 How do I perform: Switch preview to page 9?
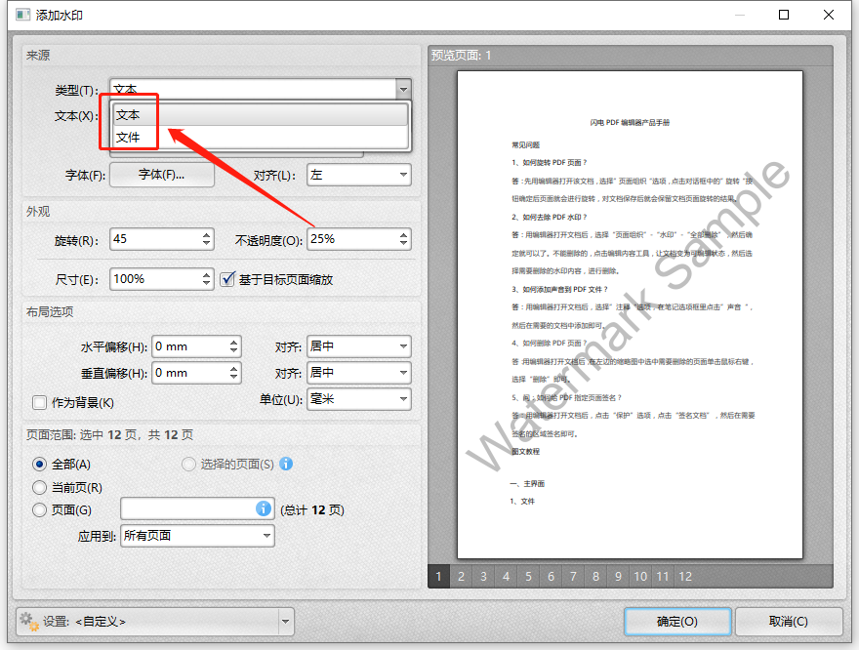click(x=619, y=577)
